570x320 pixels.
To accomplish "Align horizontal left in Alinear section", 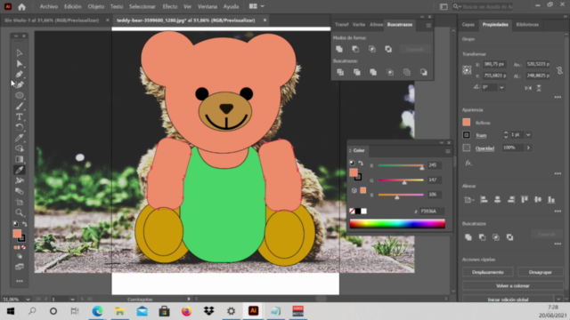I will pyautogui.click(x=484, y=199).
